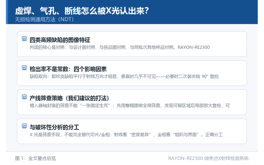Click the icon beside 产线筛查策略

point(24,97)
